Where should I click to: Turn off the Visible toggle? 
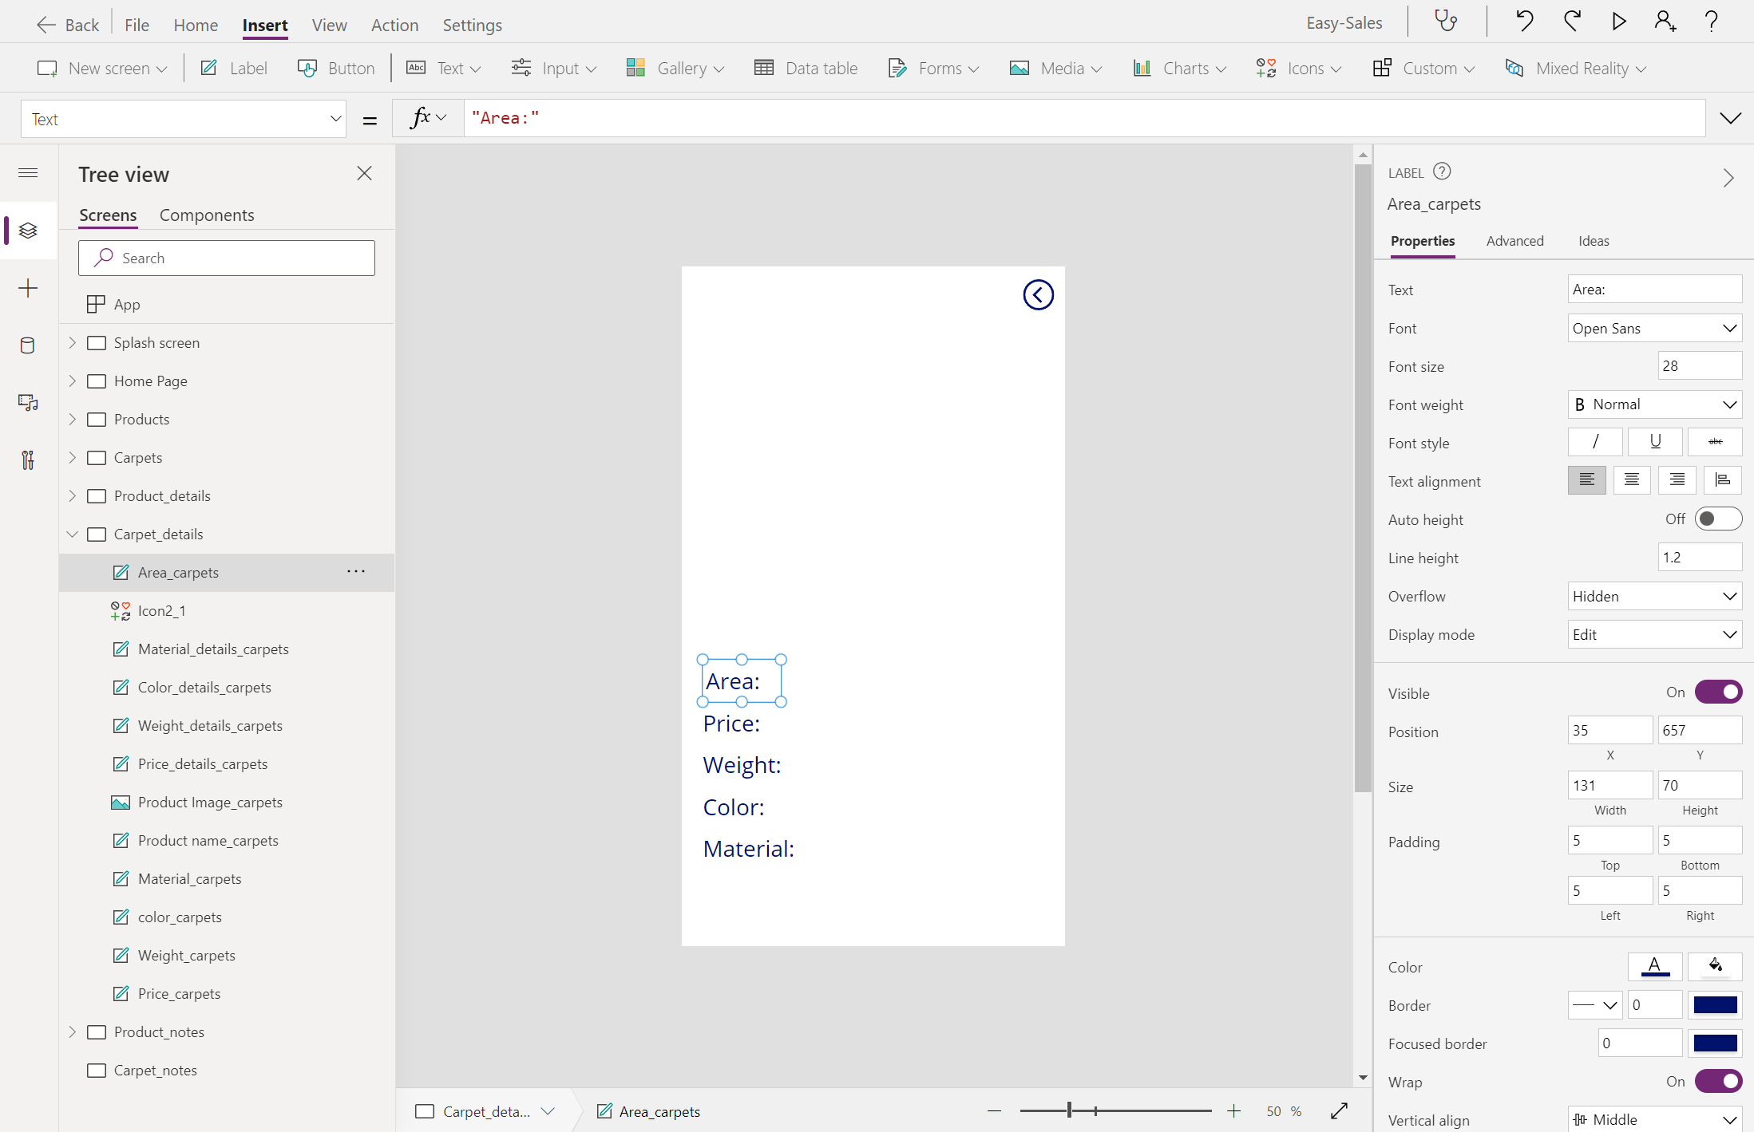(1718, 692)
